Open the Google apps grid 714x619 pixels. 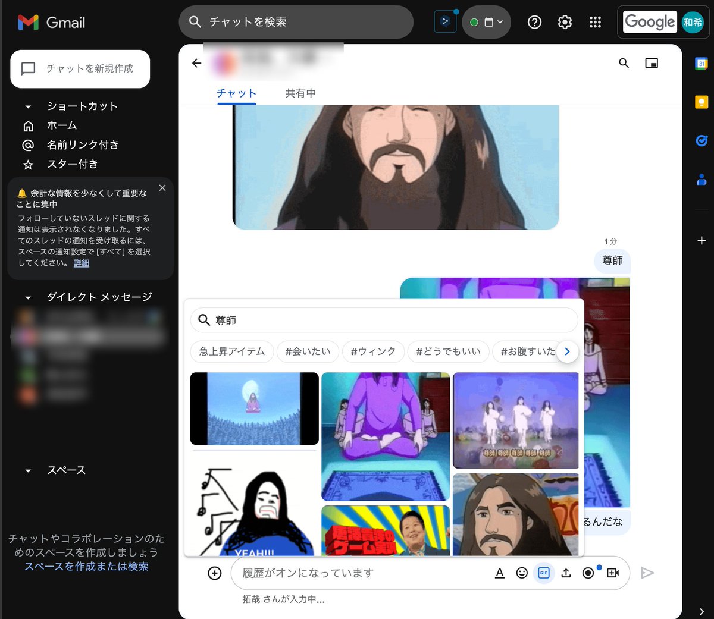pos(595,22)
